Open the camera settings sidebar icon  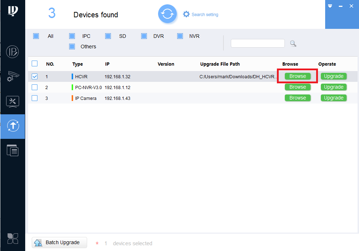13,76
